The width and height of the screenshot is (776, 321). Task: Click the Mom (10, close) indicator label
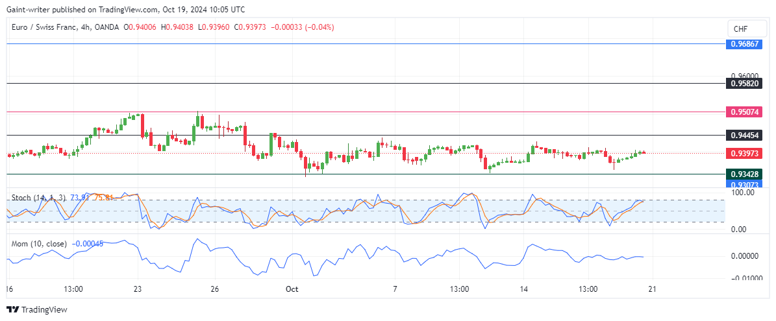click(40, 243)
